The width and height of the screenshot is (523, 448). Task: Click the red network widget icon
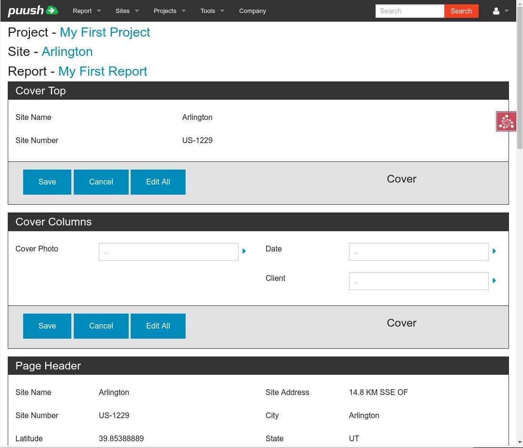tap(506, 121)
